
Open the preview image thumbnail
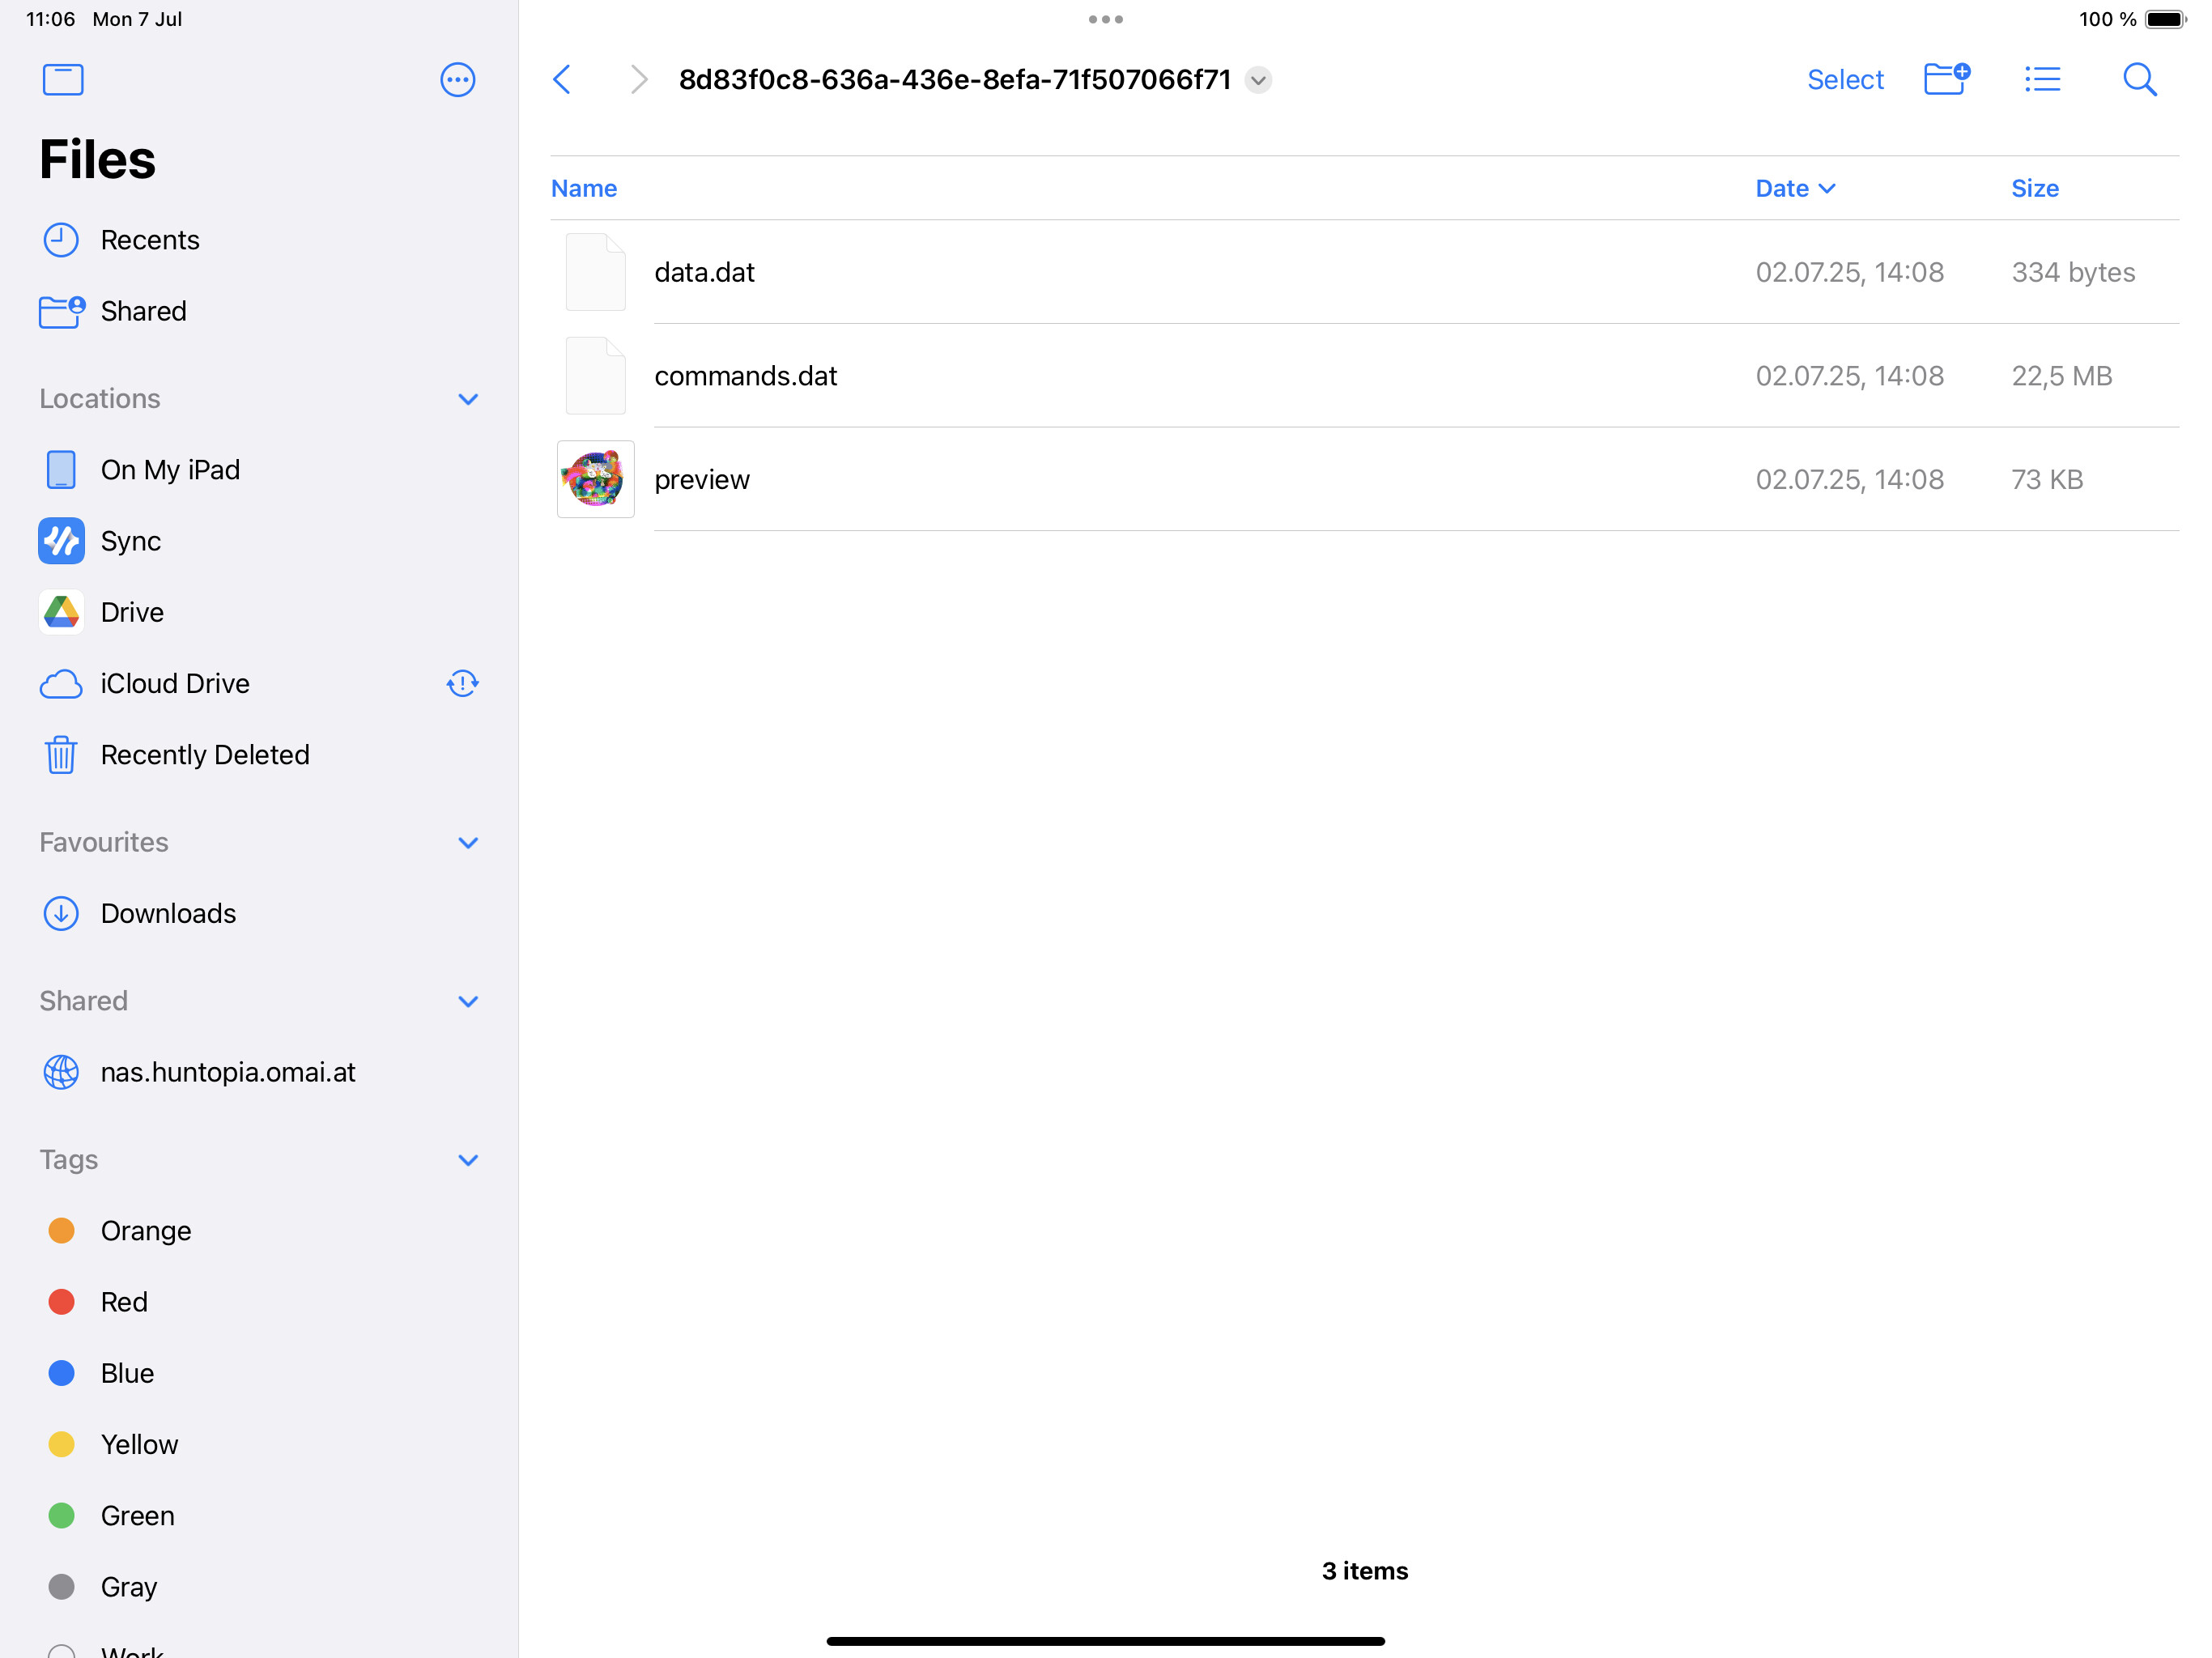pos(596,479)
